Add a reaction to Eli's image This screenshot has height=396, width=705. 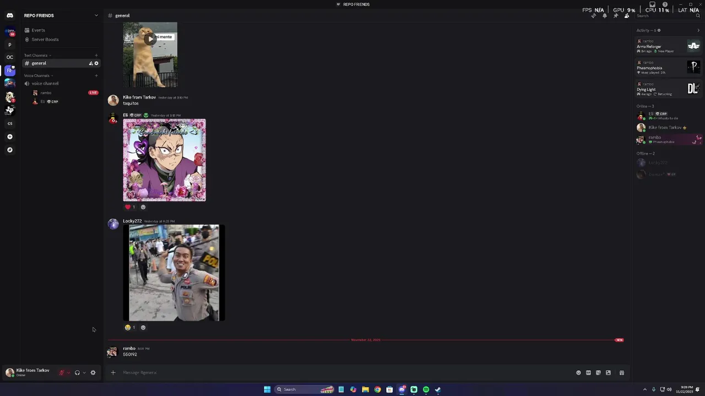pyautogui.click(x=143, y=207)
